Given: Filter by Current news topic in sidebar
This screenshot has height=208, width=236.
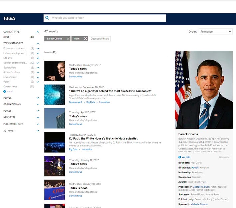Looking at the screenshot, I should click(x=10, y=87).
